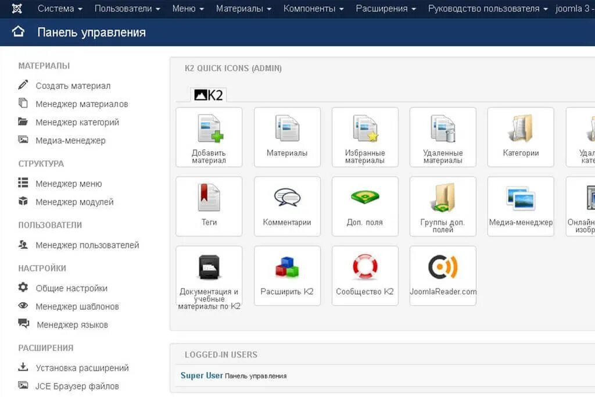Click speech icon next to Менеджер языков
595x397 pixels.
coord(23,323)
